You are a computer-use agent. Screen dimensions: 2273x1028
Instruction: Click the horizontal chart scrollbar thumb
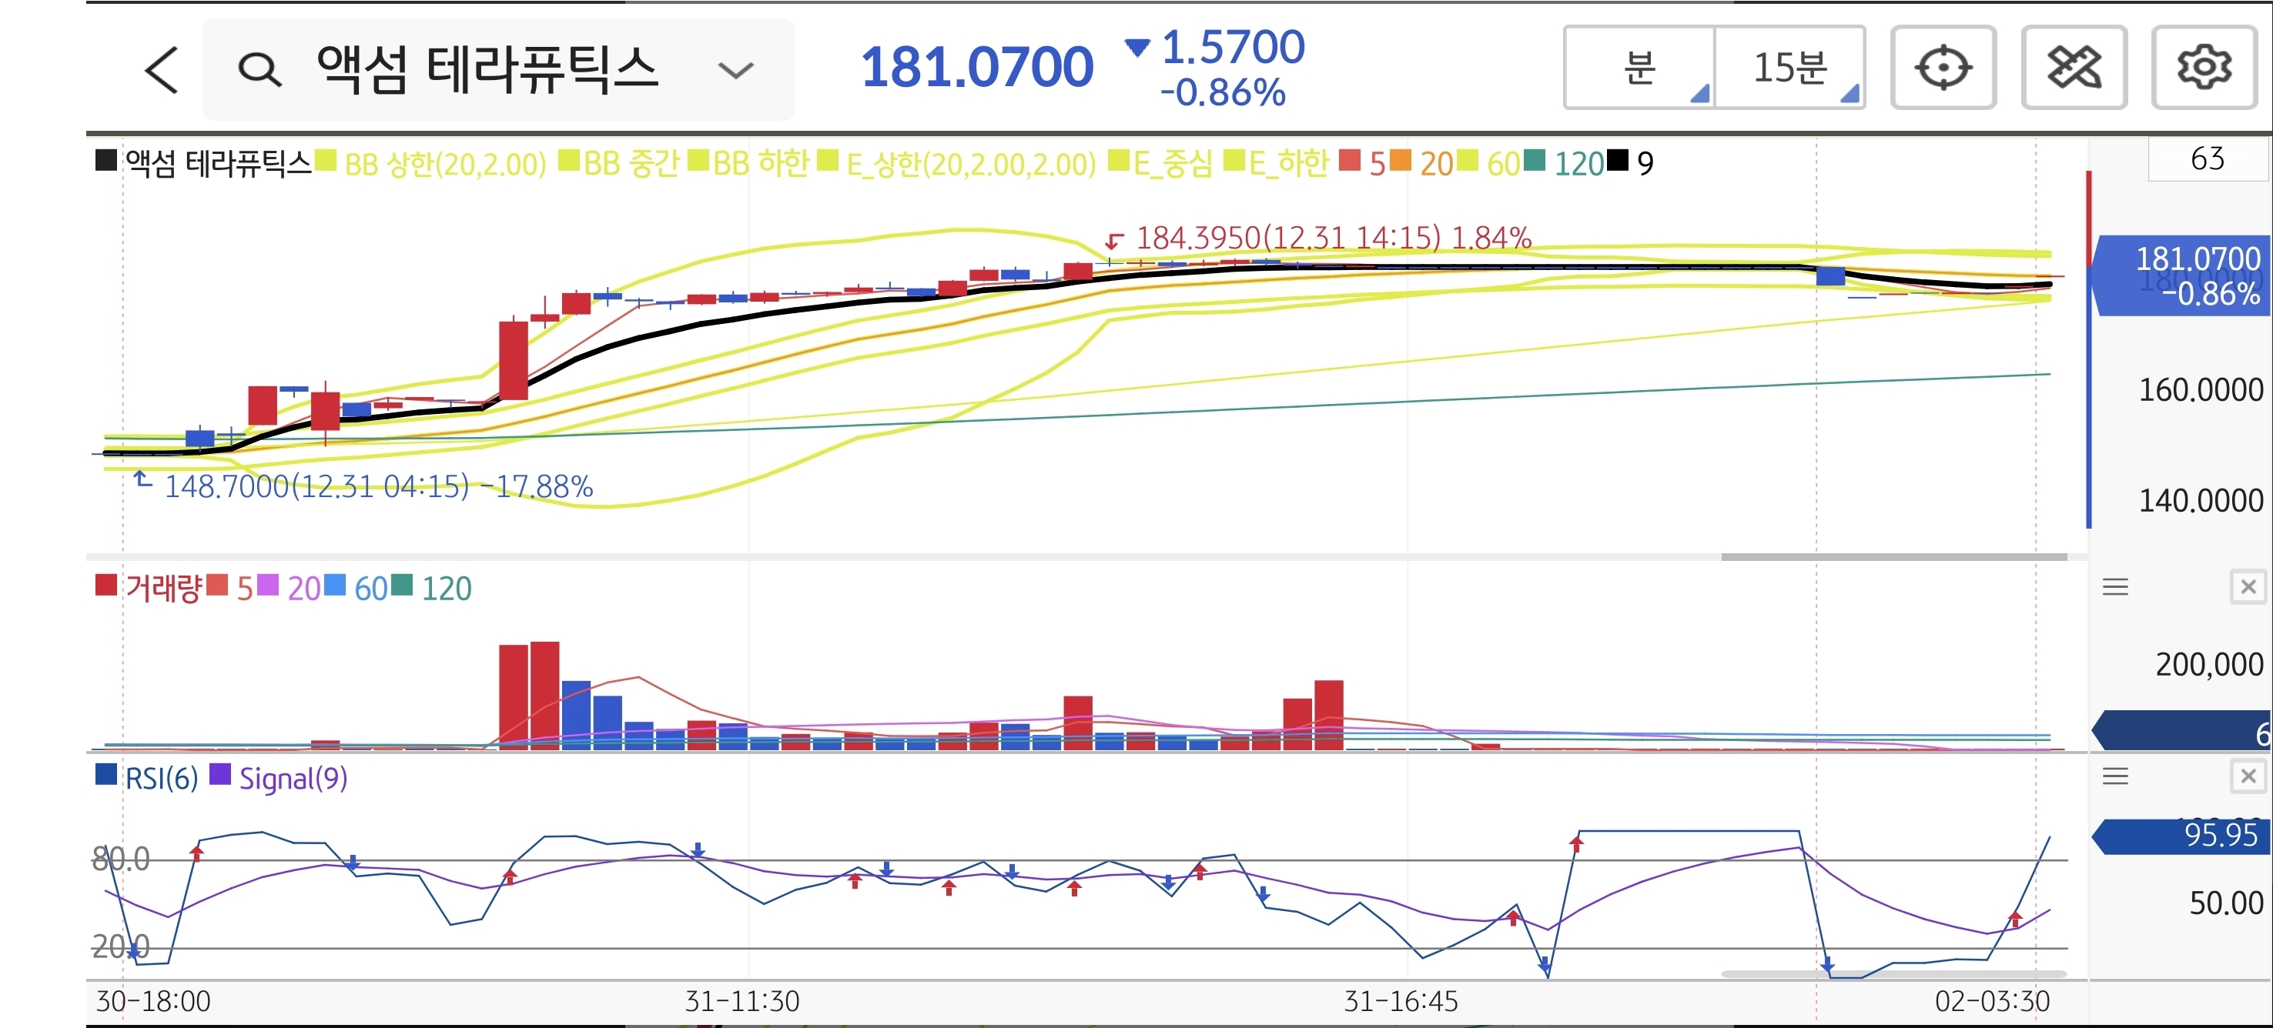pyautogui.click(x=1893, y=557)
